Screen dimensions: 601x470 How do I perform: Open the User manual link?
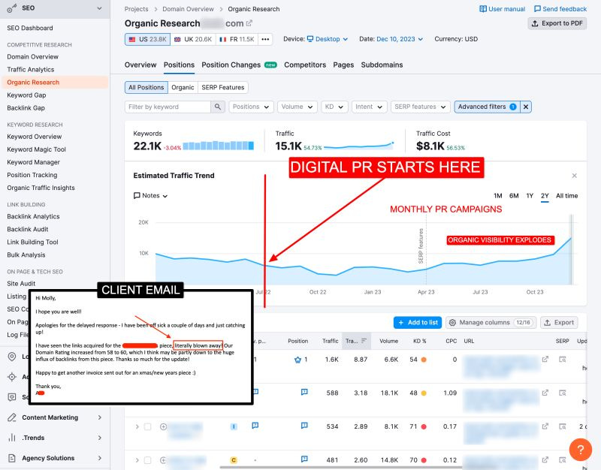502,9
